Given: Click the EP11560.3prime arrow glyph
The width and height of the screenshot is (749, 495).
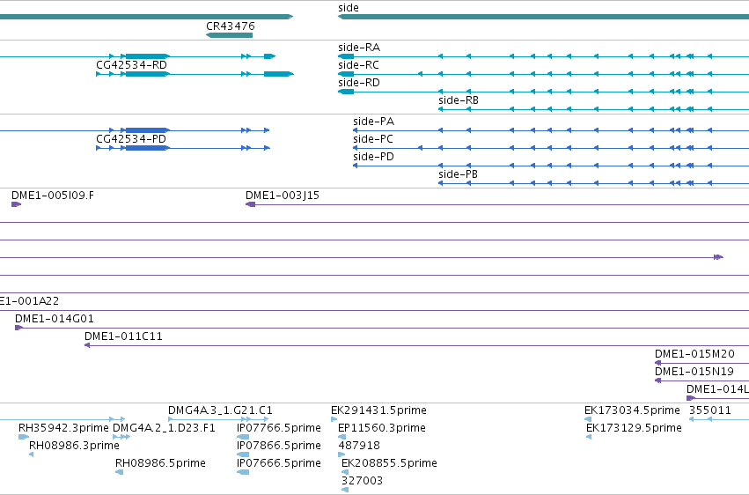Looking at the screenshot, I should pos(341,437).
